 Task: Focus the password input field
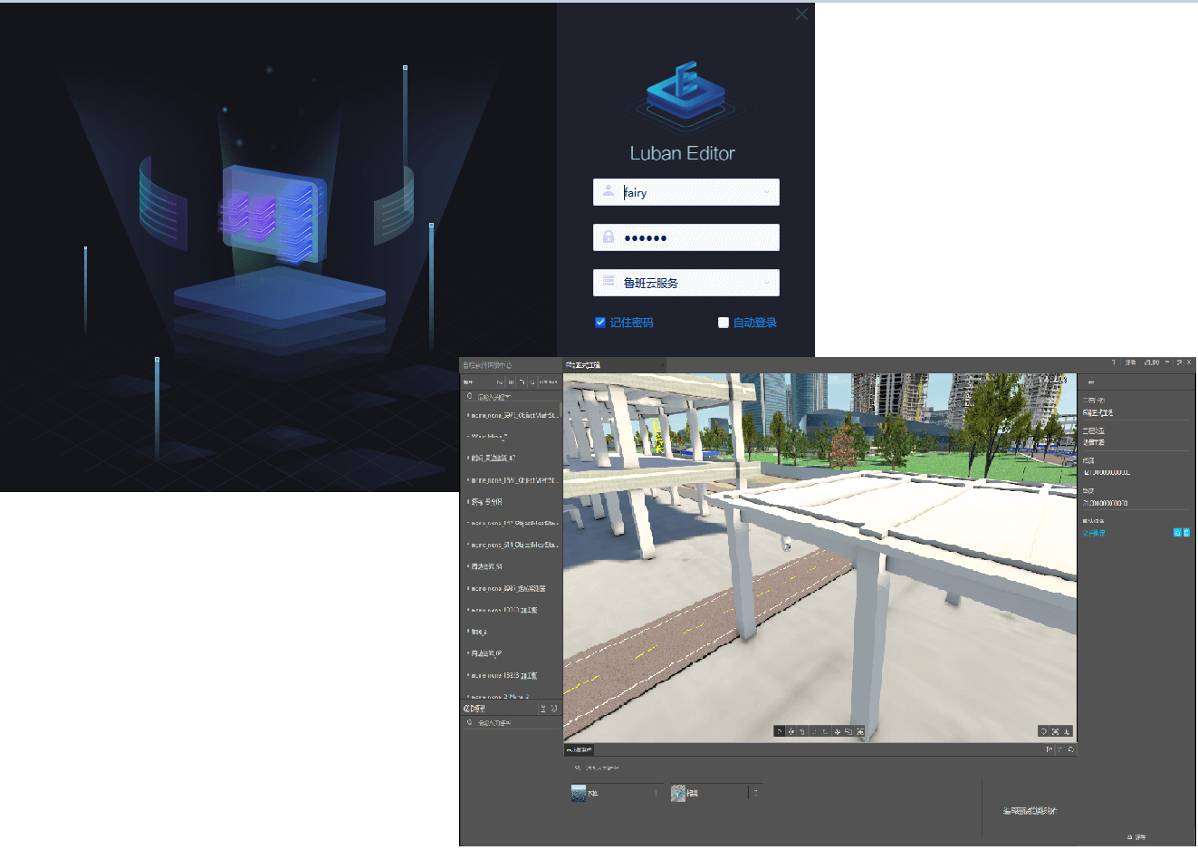(x=686, y=237)
